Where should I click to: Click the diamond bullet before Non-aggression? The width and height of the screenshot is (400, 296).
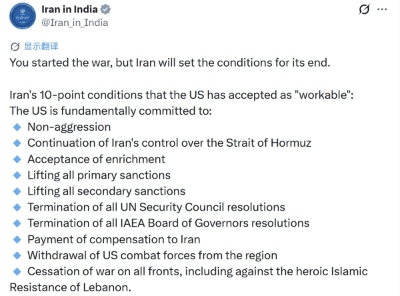click(17, 127)
